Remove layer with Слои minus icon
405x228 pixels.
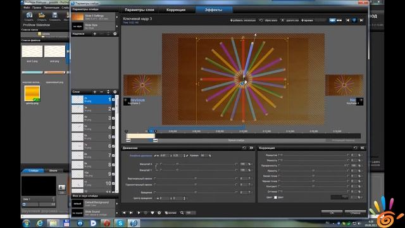(x=101, y=92)
